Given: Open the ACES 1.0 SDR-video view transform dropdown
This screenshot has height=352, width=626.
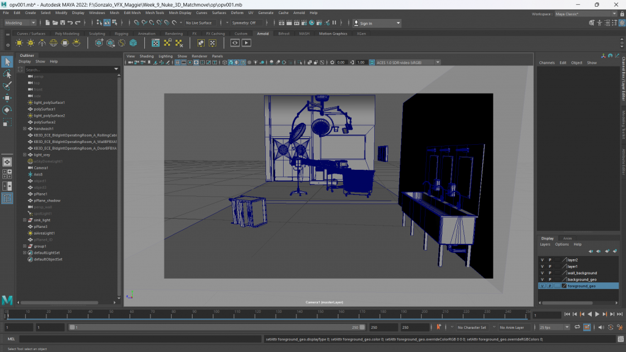Looking at the screenshot, I should (408, 62).
